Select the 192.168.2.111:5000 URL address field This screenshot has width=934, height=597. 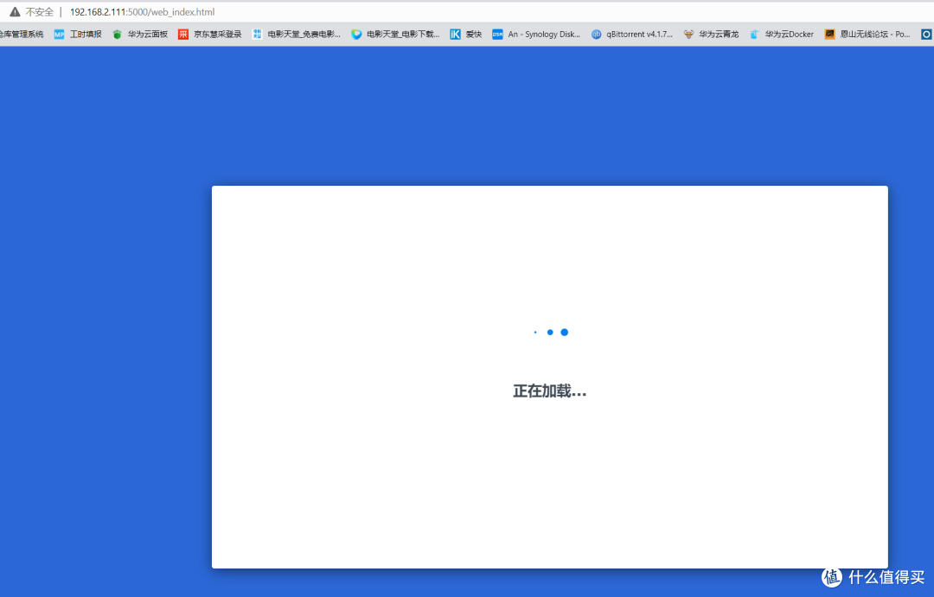point(142,12)
